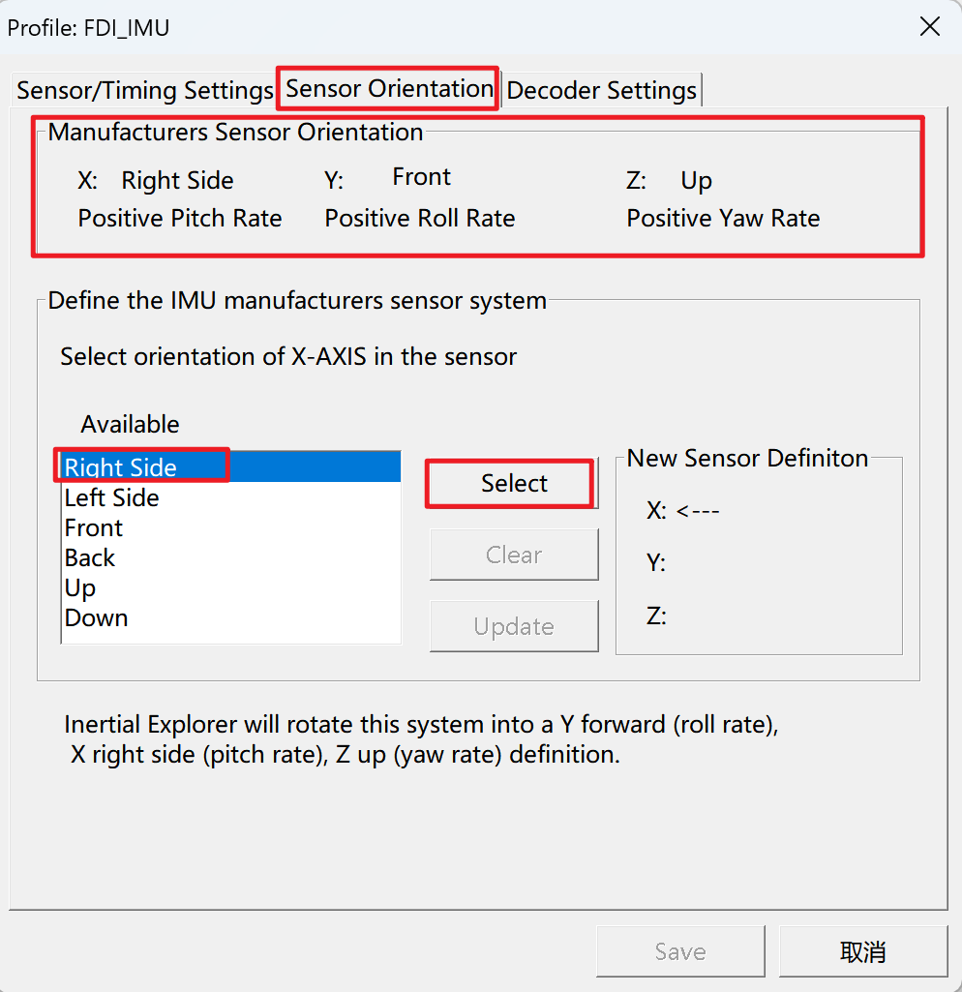Select Right Side in the Available list
962x992 pixels.
(x=231, y=466)
